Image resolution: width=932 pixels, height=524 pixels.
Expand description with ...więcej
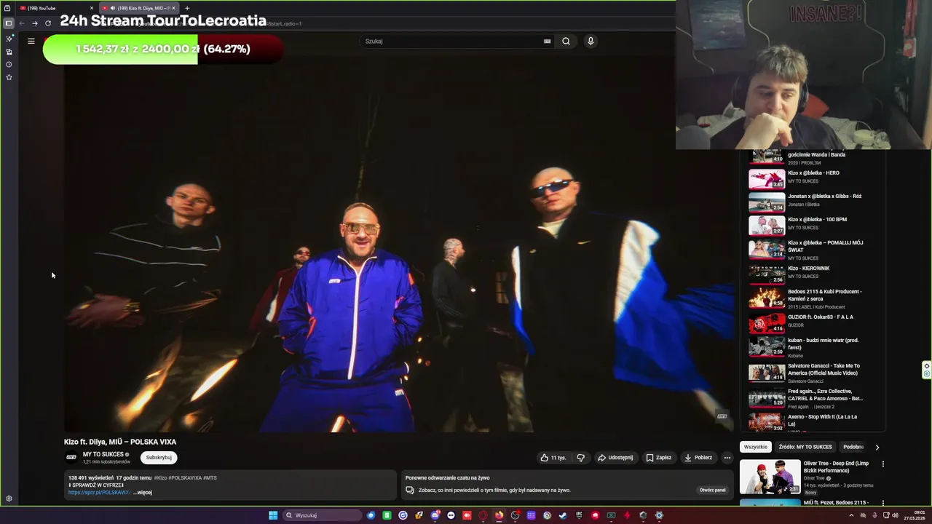(143, 493)
